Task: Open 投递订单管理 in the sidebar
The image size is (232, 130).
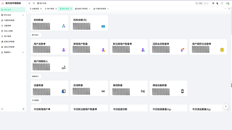Action: (x=13, y=42)
